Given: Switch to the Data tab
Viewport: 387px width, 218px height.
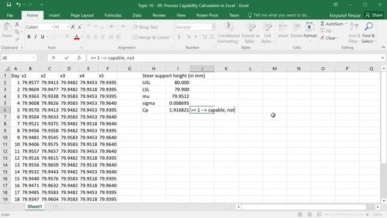Looking at the screenshot, I should (137, 15).
